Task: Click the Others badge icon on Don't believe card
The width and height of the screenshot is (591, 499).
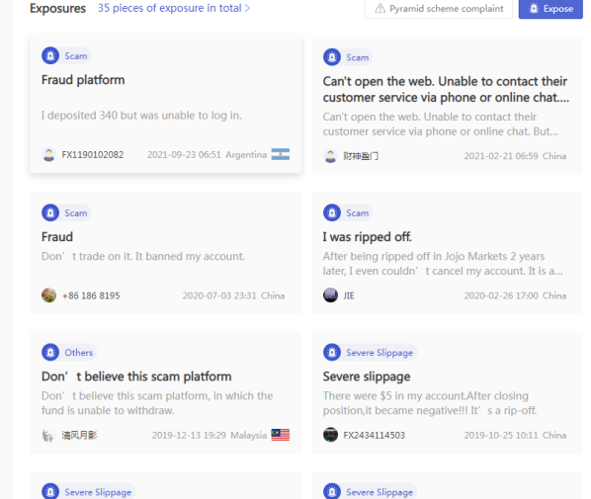Action: (x=50, y=353)
